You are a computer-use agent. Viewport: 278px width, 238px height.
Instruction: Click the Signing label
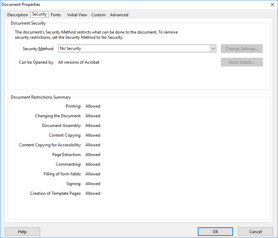click(x=74, y=184)
